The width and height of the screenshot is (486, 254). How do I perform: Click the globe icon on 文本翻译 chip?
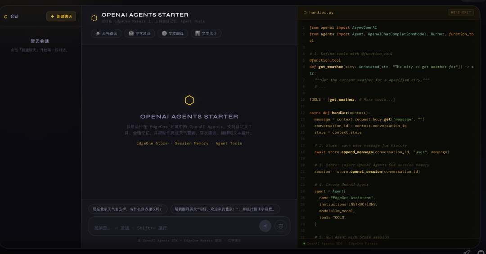click(x=164, y=33)
